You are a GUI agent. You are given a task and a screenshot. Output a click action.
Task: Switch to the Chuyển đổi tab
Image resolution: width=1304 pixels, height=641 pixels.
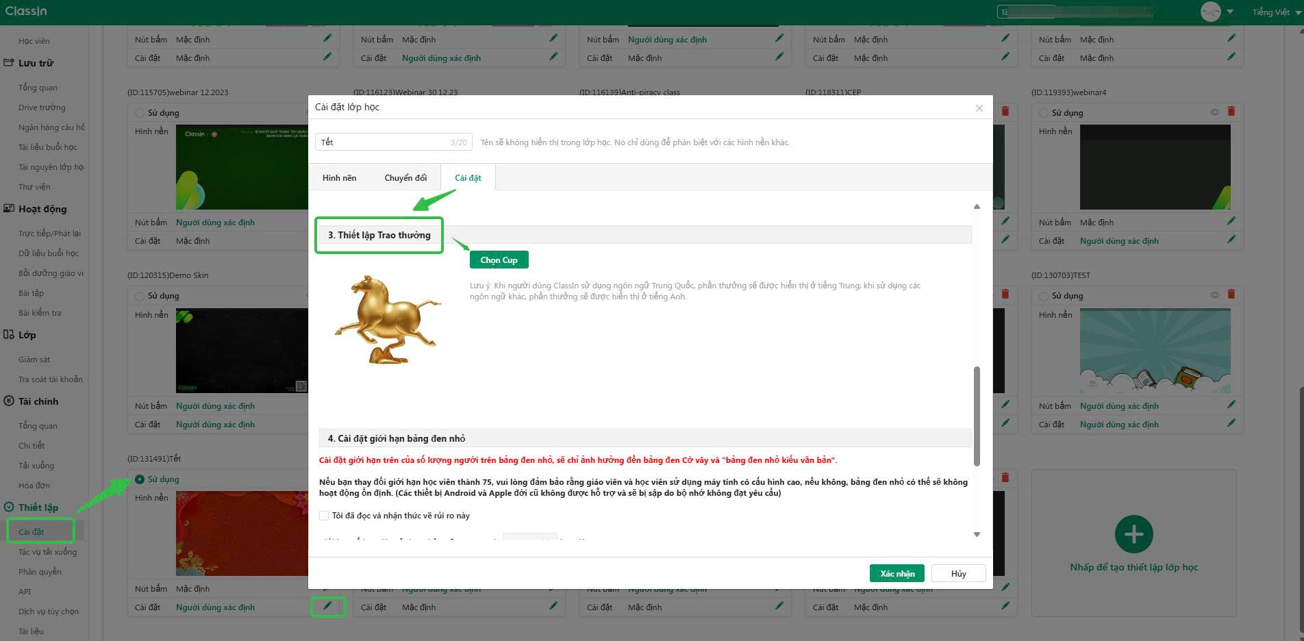(x=405, y=178)
